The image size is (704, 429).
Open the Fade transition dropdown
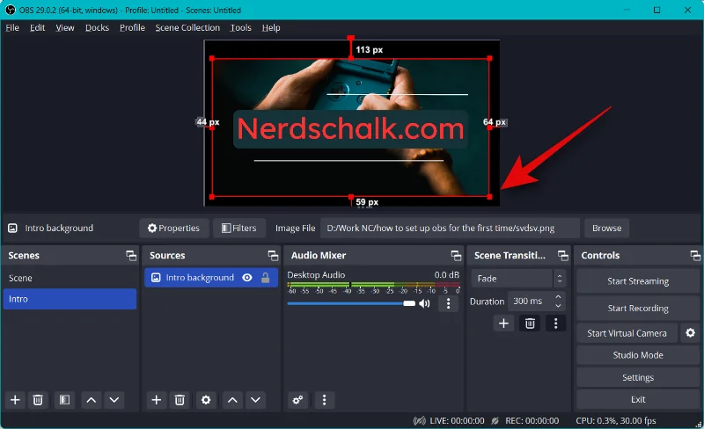(518, 279)
